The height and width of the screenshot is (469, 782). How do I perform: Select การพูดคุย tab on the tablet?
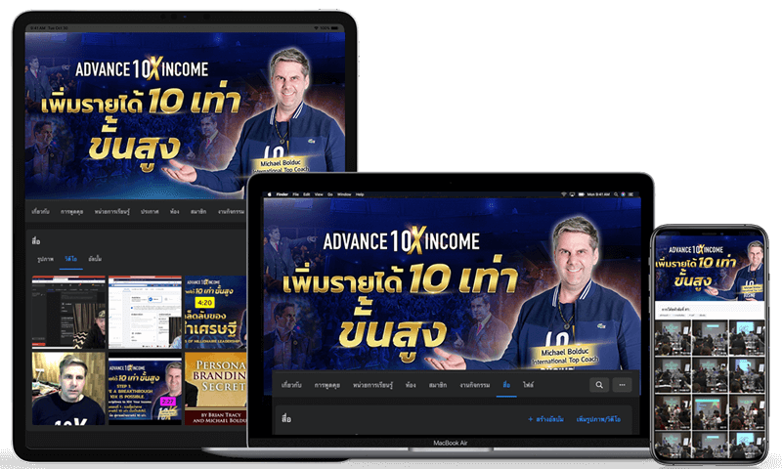pyautogui.click(x=71, y=211)
